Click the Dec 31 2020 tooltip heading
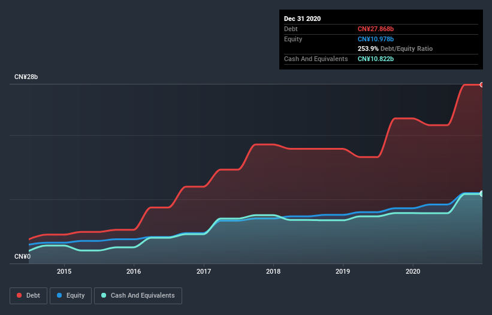Screen dimensions: 492x315 [302, 19]
